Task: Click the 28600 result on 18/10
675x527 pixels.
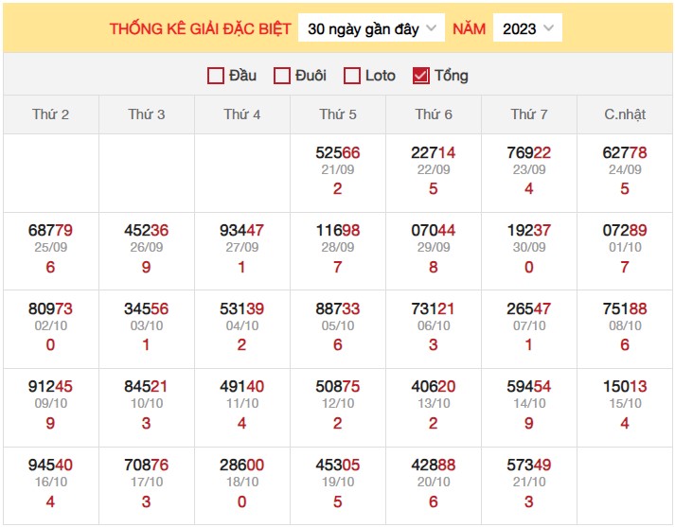Action: coord(242,465)
